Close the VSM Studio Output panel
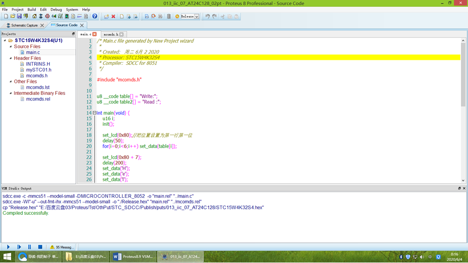This screenshot has height=263, width=468. (464, 188)
